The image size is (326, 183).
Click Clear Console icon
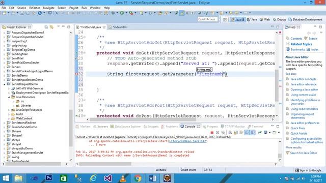click(x=230, y=132)
